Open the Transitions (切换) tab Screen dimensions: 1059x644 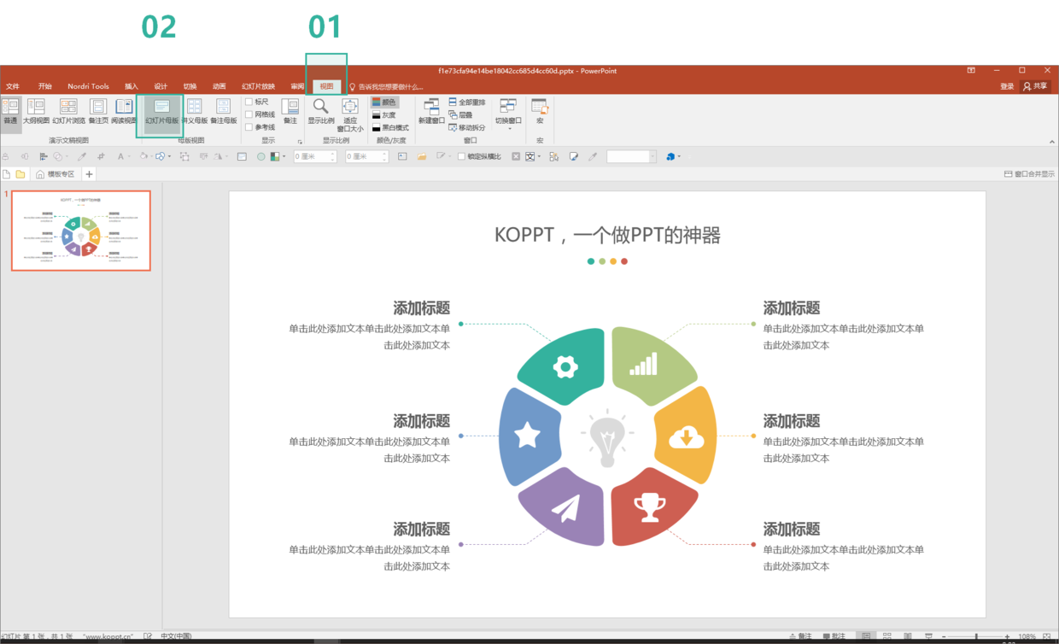190,86
